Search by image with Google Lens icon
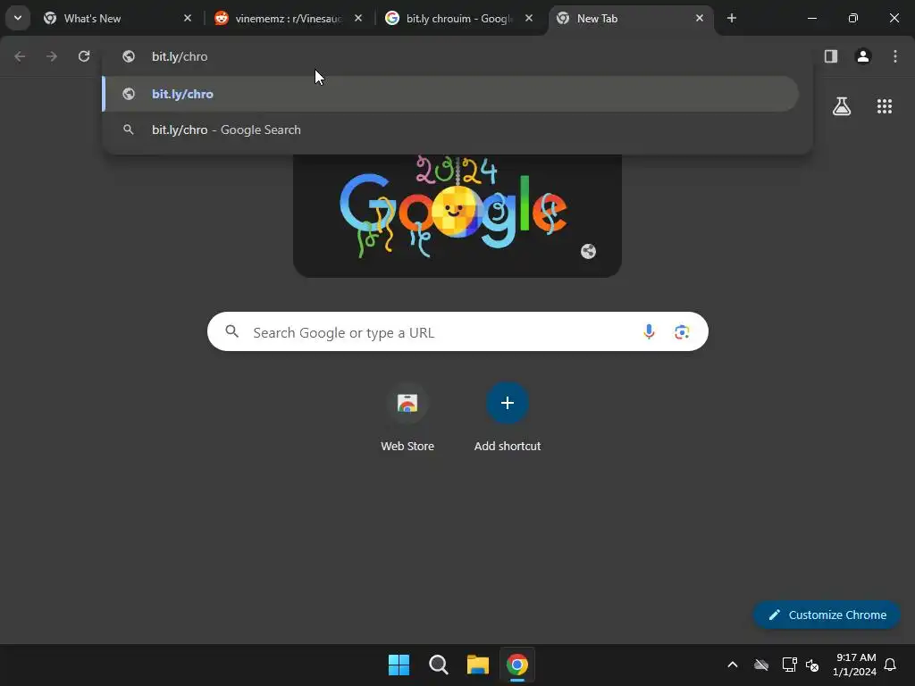This screenshot has height=686, width=915. [x=682, y=332]
